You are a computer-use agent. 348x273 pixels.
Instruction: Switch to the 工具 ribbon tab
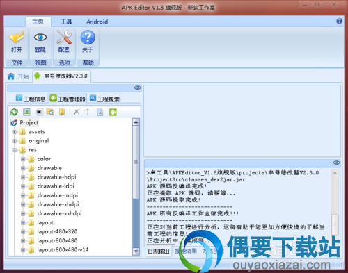pyautogui.click(x=66, y=22)
